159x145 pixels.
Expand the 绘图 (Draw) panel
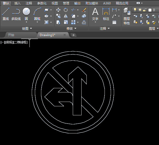[27, 28]
